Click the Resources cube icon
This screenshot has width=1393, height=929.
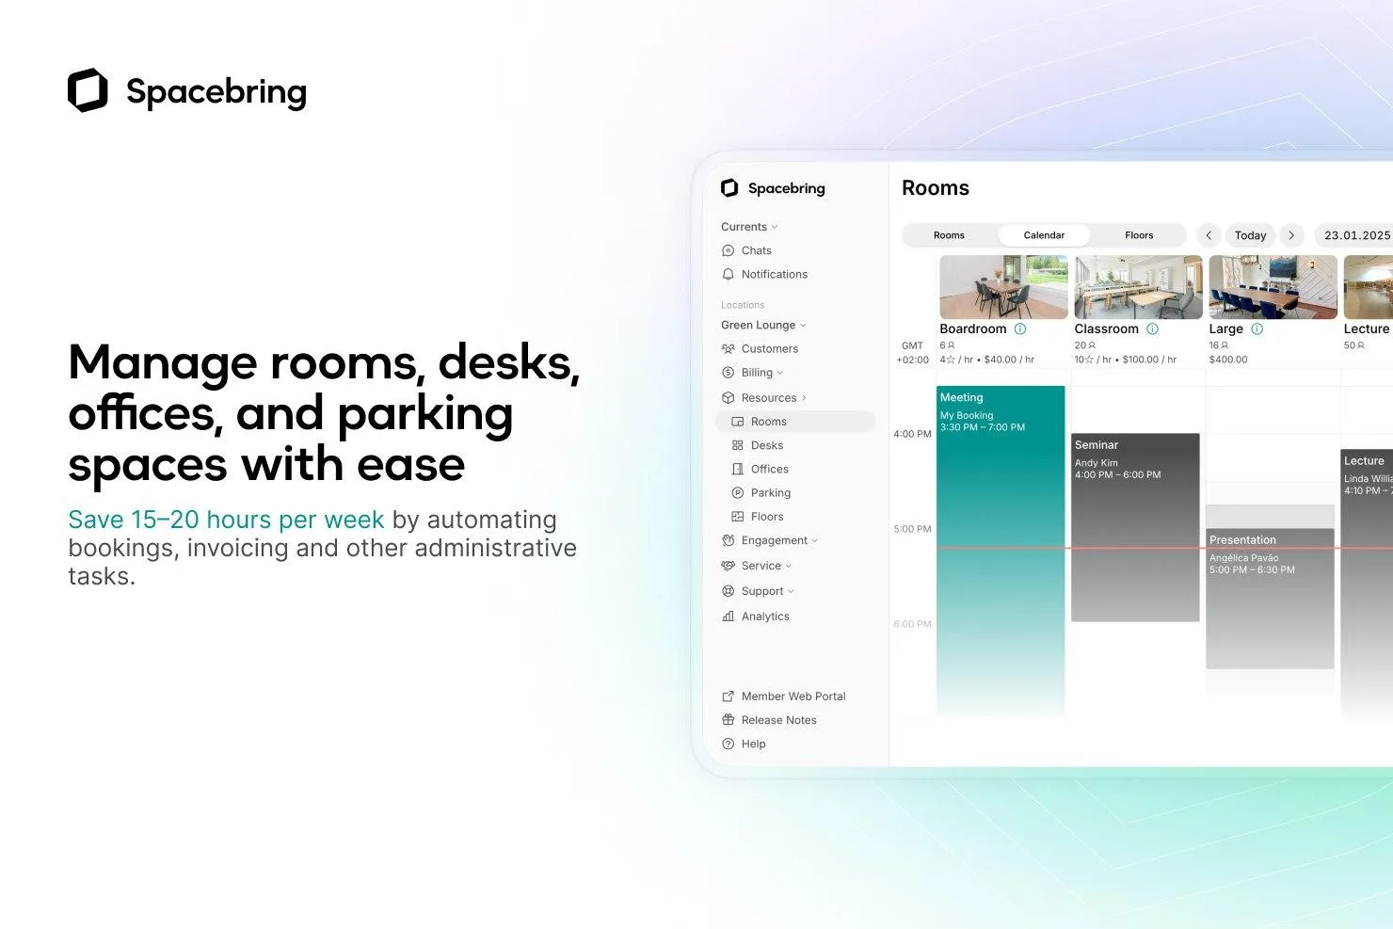tap(728, 398)
